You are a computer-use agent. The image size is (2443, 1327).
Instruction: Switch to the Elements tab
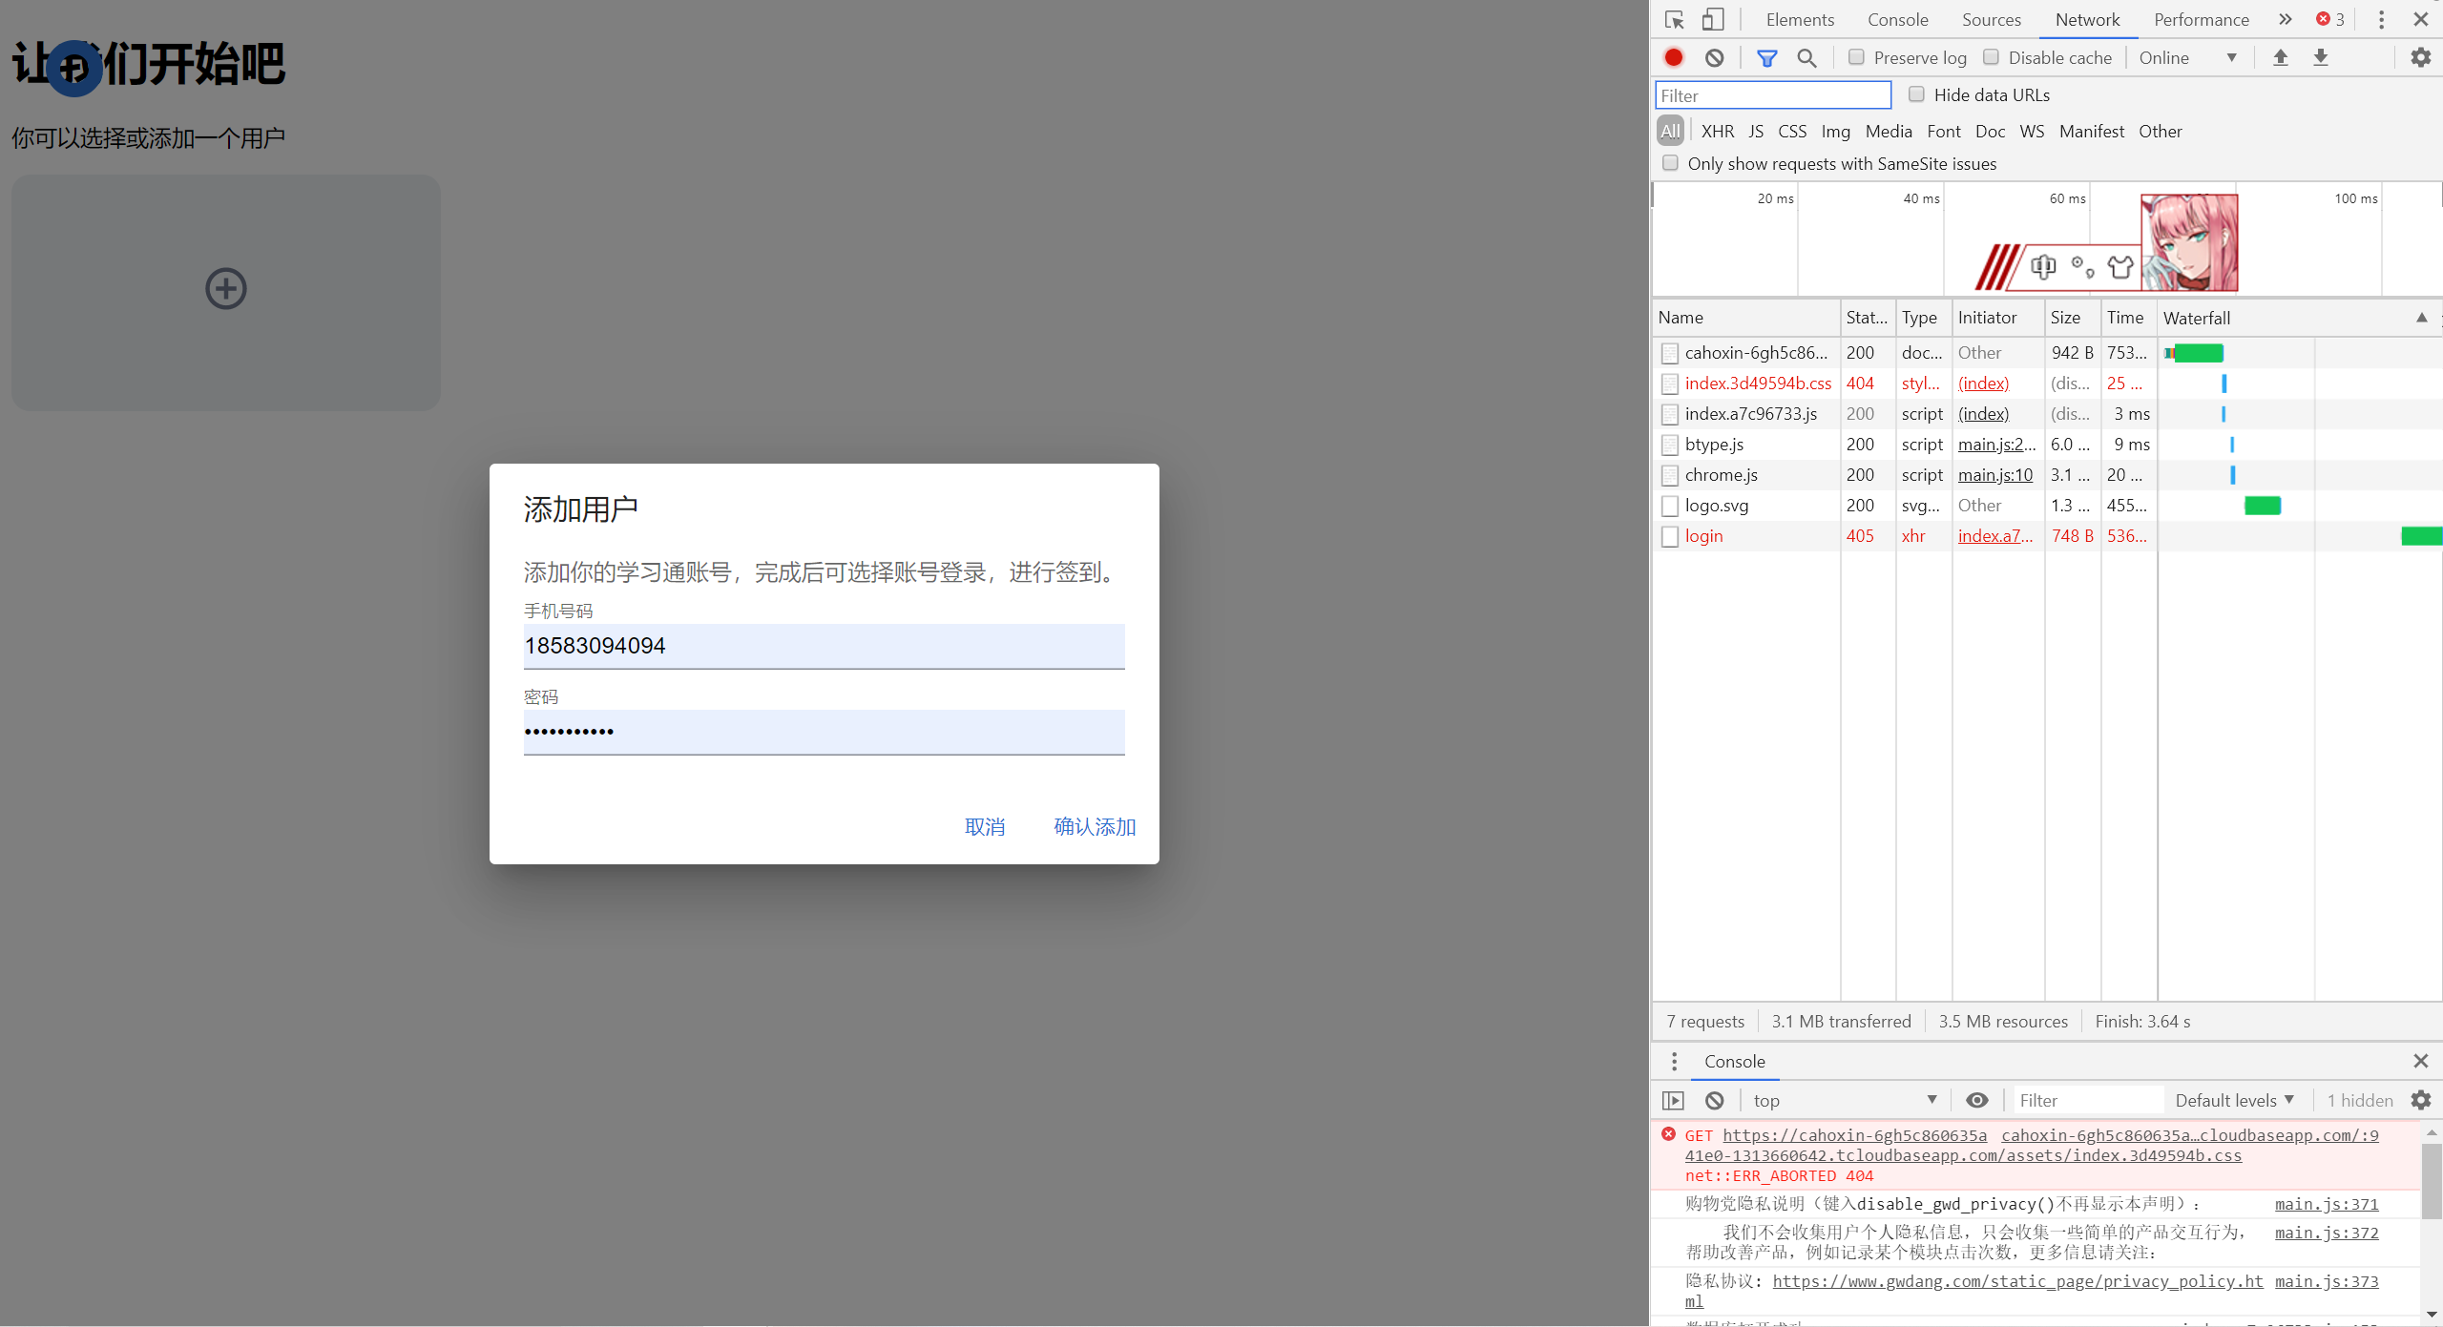1800,19
